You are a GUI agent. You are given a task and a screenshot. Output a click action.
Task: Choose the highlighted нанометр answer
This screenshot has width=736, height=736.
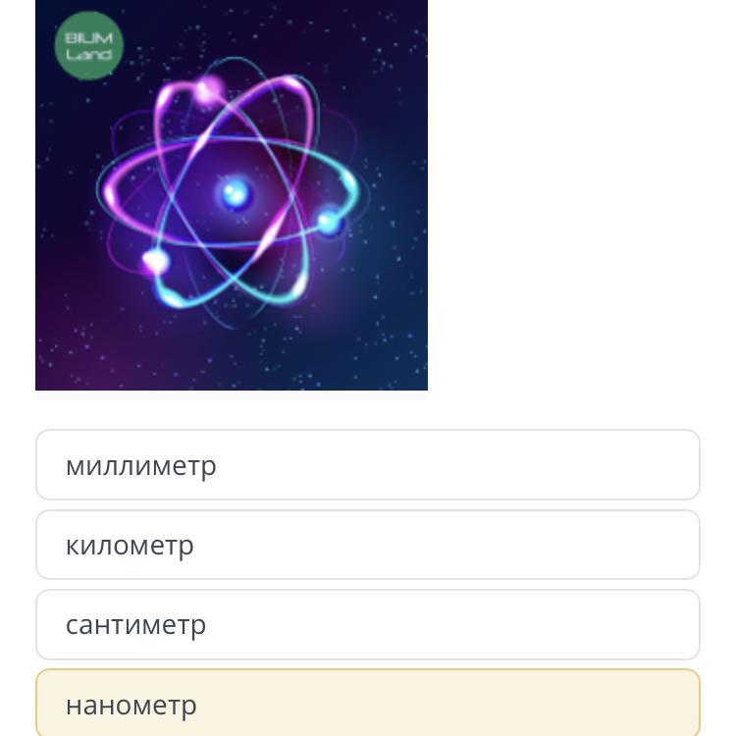tap(368, 704)
